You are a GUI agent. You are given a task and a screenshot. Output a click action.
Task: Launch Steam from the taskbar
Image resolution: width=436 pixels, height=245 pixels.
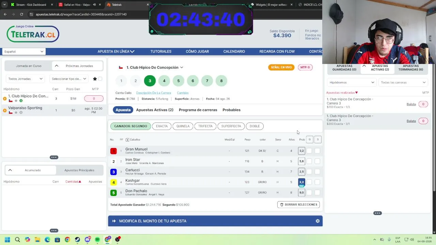coord(77,240)
